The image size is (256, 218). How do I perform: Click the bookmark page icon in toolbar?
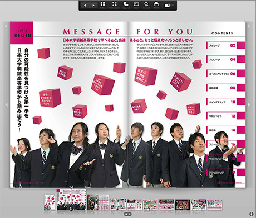click(168, 6)
